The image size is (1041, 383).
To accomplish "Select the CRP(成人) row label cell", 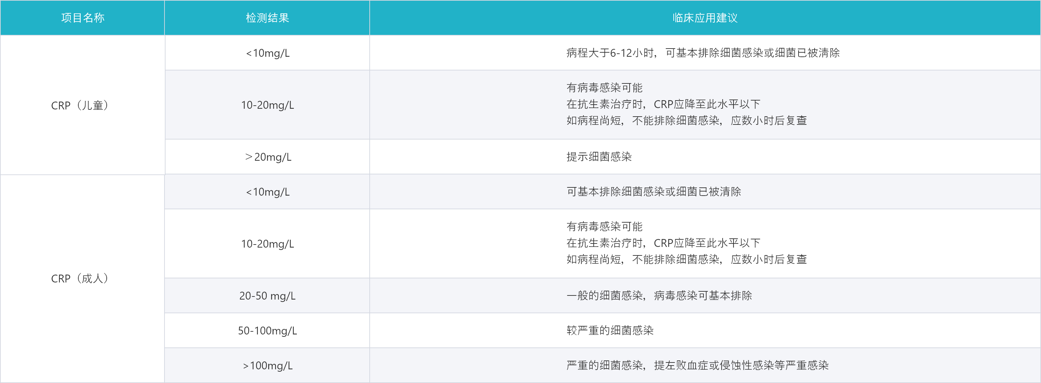I will pos(80,278).
